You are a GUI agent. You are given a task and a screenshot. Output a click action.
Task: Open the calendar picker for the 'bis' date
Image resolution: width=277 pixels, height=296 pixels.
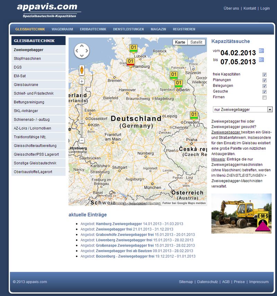click(261, 60)
